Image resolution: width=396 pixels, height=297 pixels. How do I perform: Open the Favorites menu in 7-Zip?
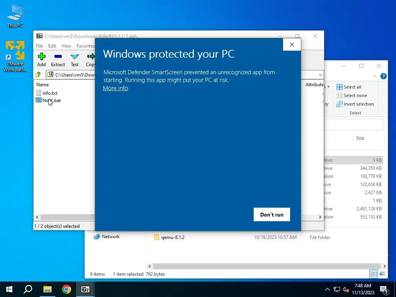pos(85,46)
